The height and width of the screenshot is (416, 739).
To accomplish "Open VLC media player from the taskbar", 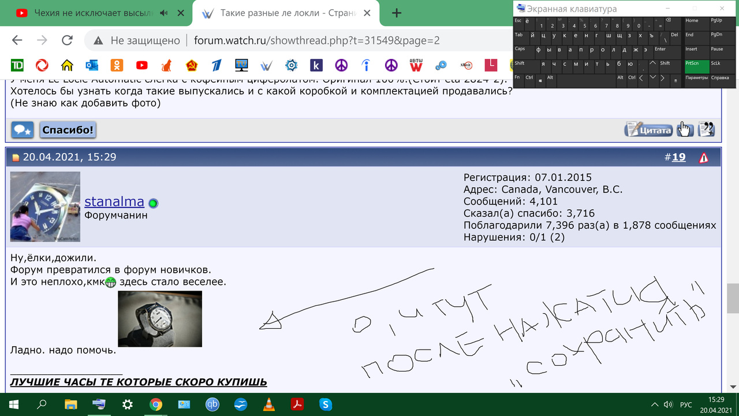I will tap(269, 404).
